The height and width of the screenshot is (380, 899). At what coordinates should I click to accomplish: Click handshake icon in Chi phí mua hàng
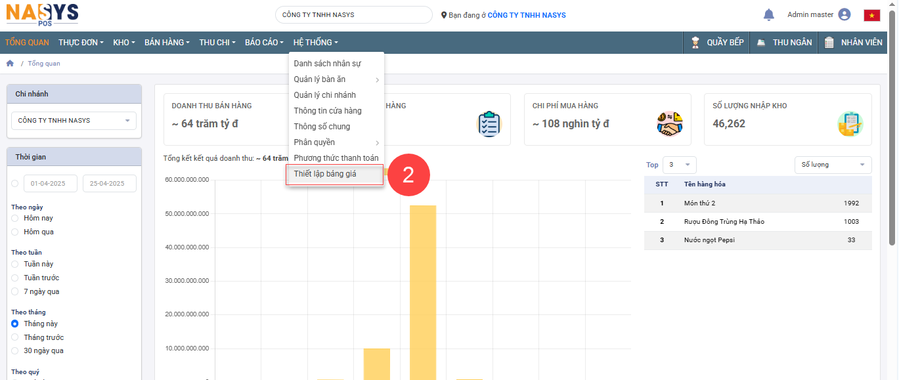tap(669, 124)
